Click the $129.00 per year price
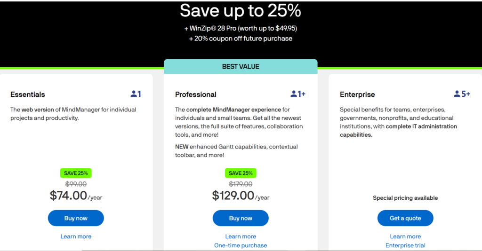This screenshot has width=482, height=251. (x=241, y=196)
